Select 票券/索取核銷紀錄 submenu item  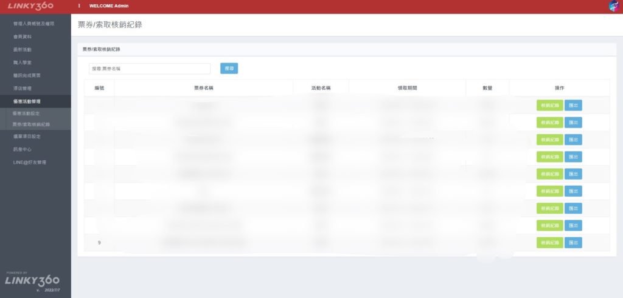tap(31, 124)
